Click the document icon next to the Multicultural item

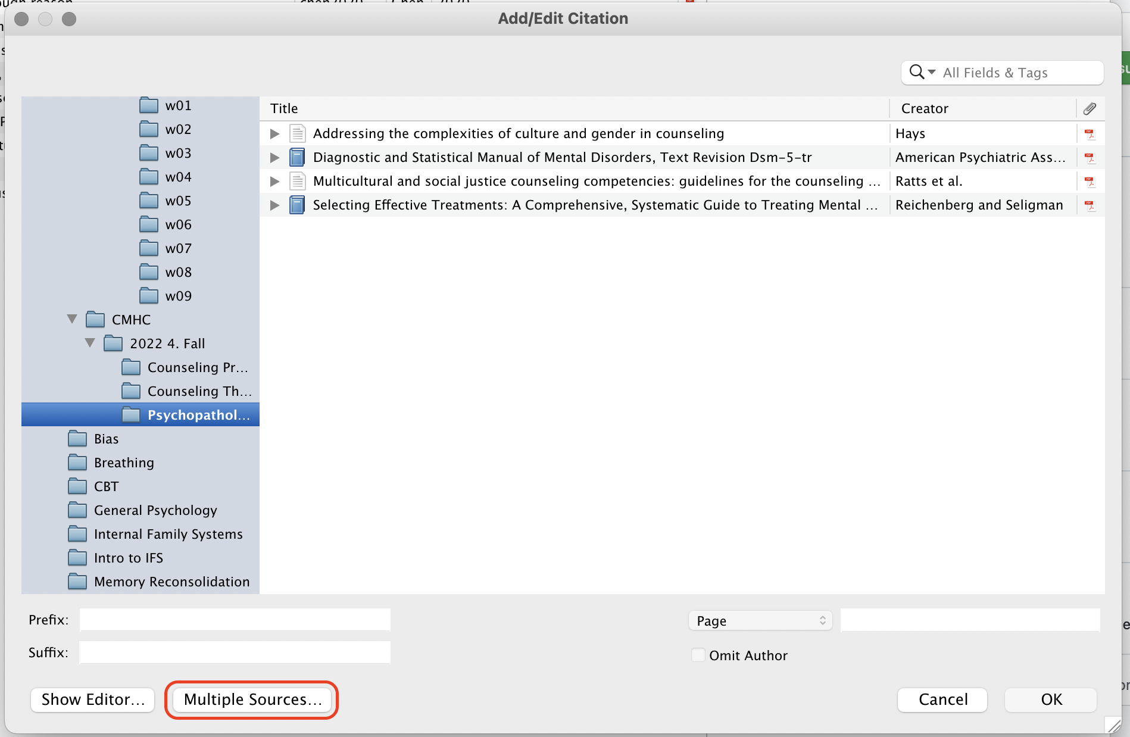(x=298, y=181)
